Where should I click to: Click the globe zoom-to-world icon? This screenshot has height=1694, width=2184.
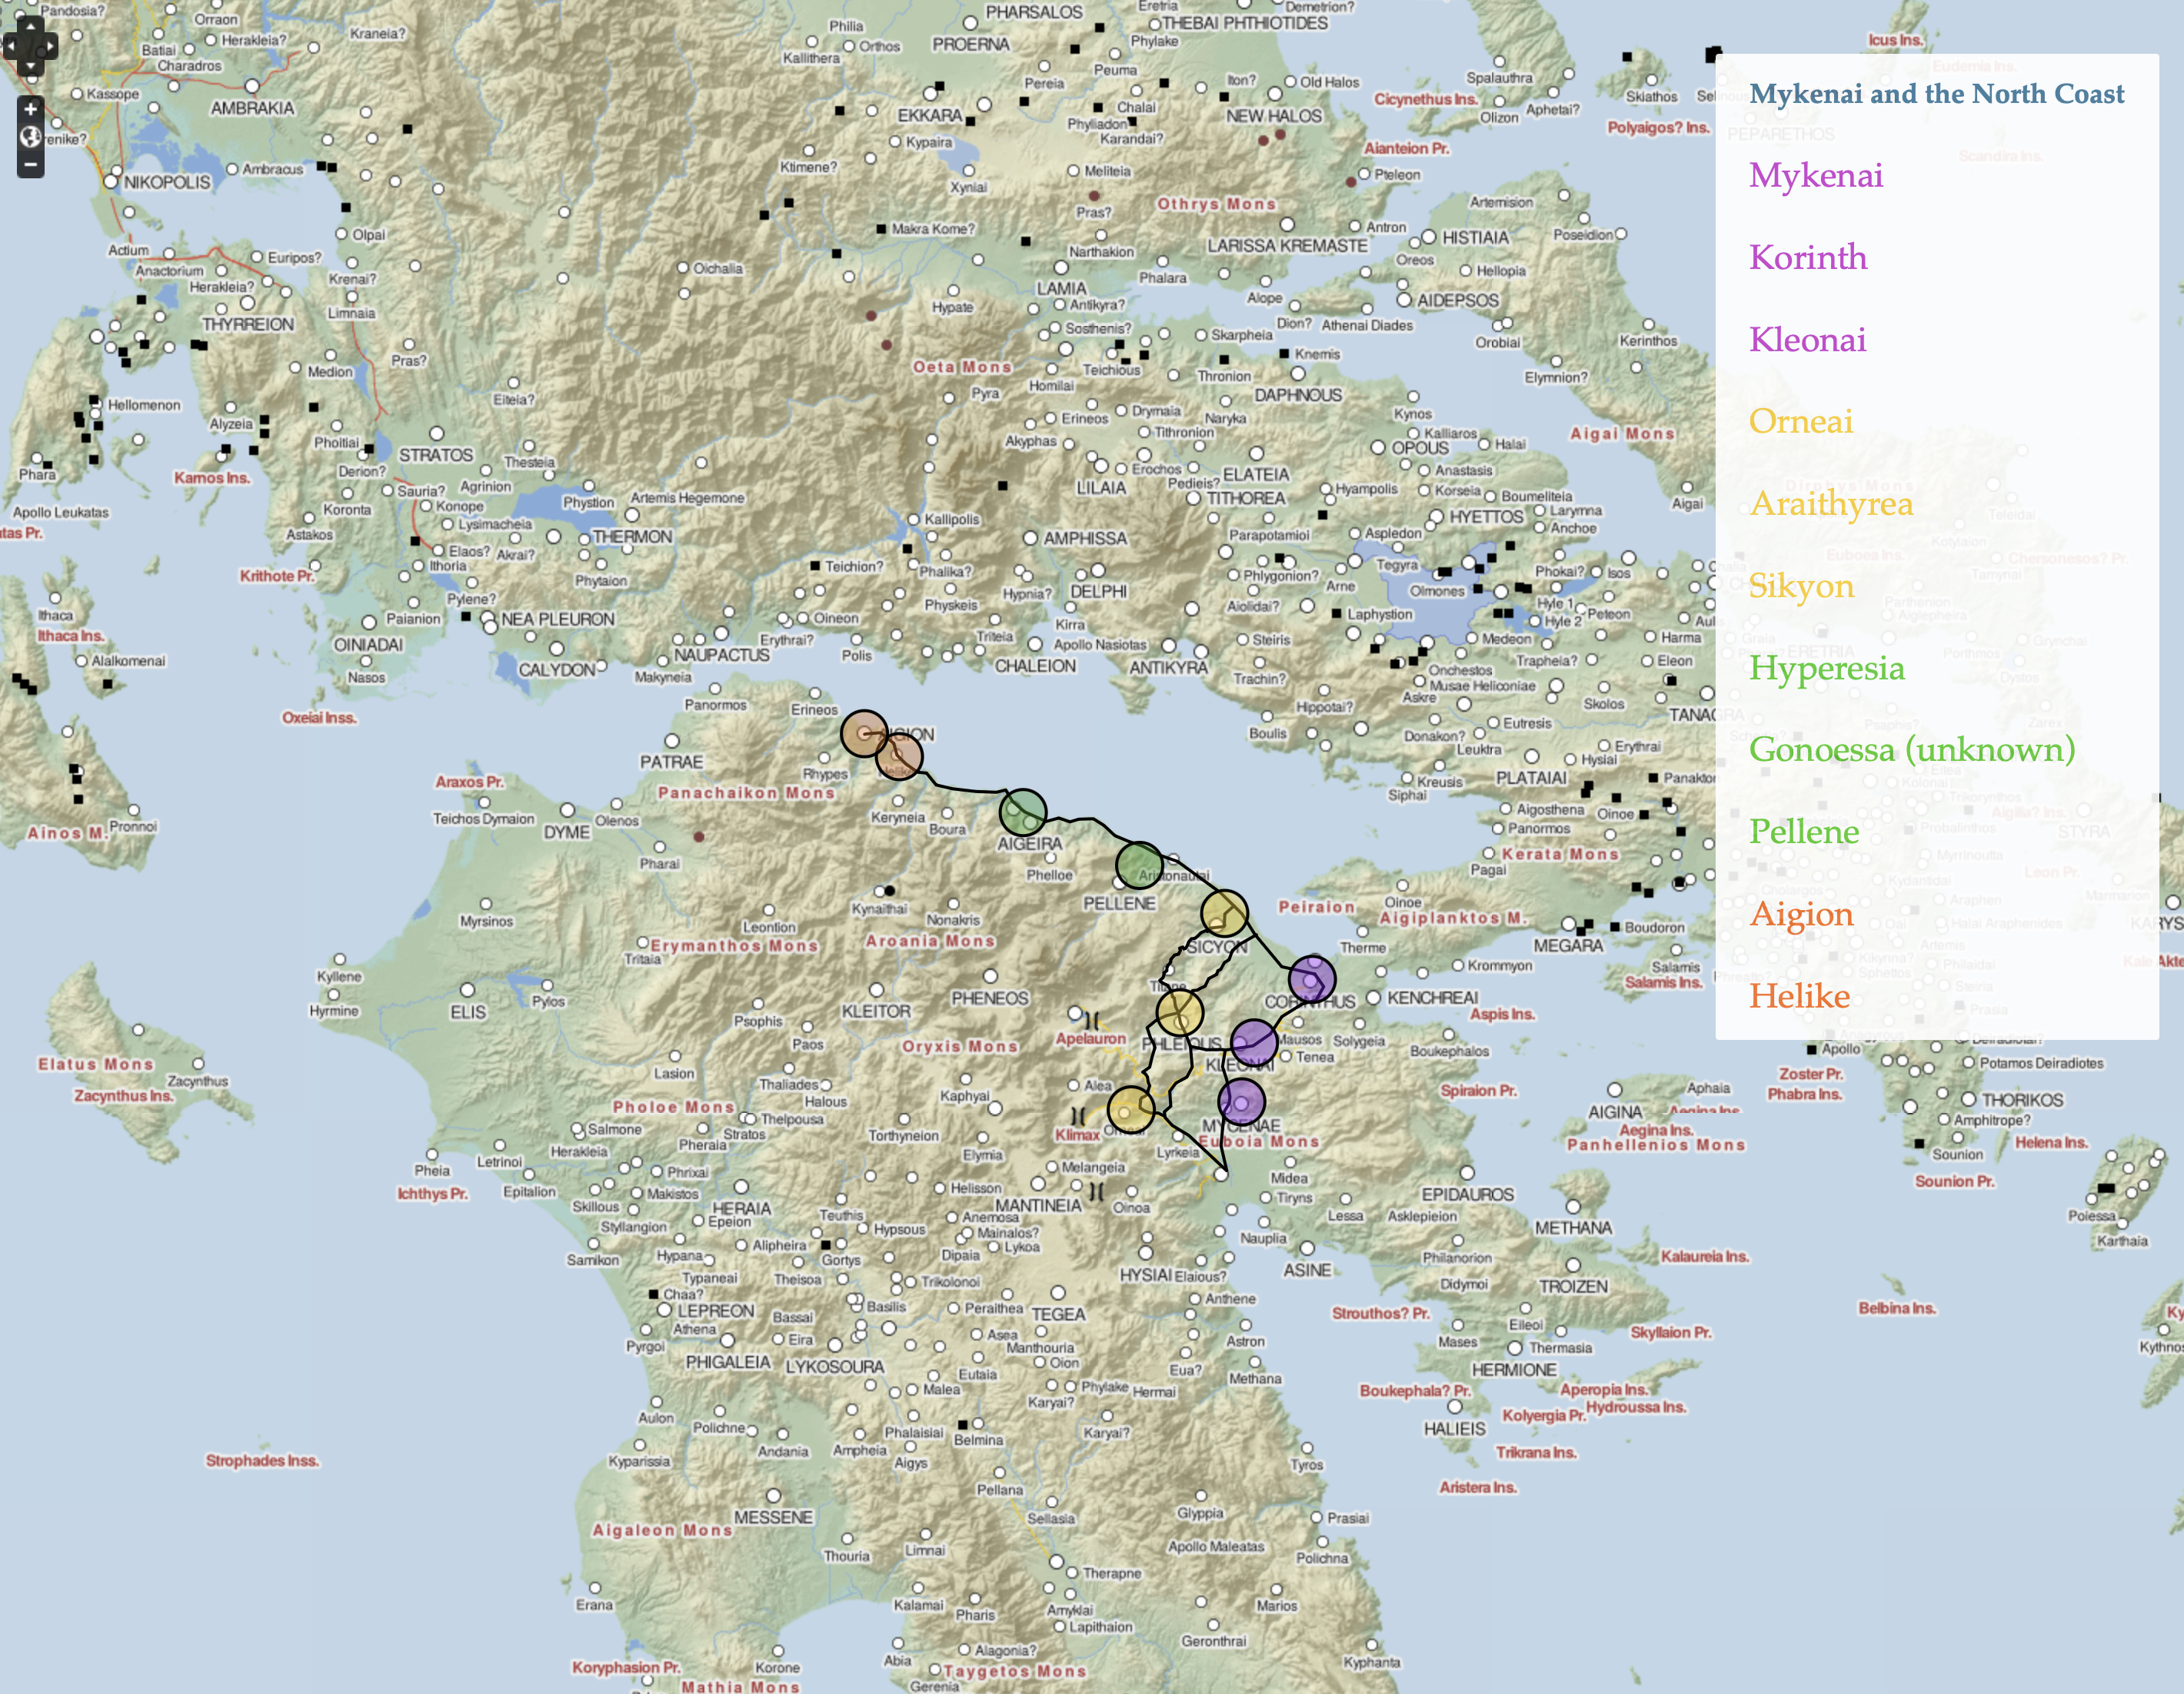point(31,137)
